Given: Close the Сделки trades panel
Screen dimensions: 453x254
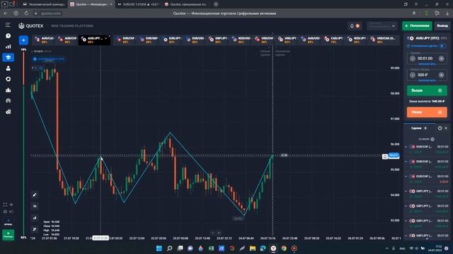Looking at the screenshot, I should [446, 128].
